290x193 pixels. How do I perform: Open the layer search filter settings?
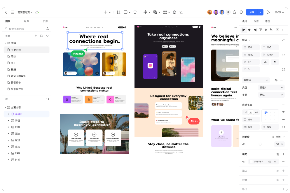48,29
